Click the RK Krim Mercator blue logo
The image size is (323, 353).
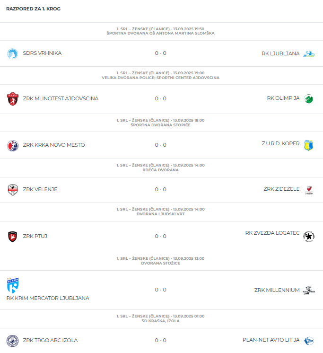13,285
